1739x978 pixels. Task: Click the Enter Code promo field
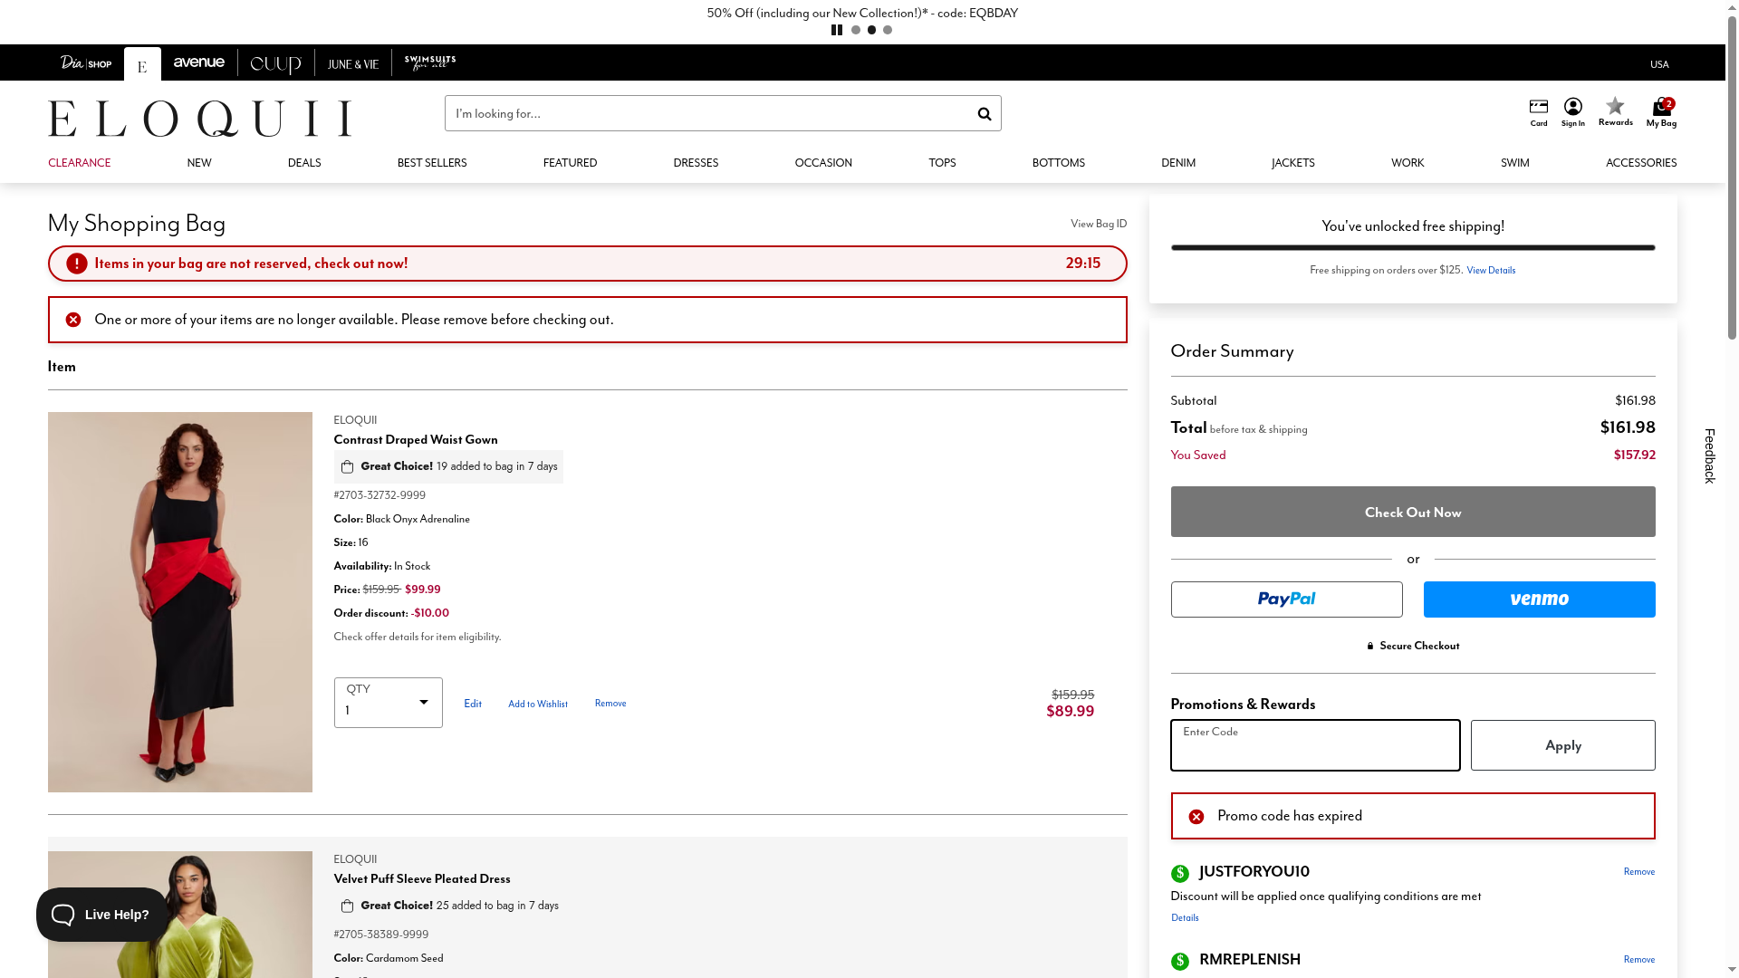click(1314, 745)
